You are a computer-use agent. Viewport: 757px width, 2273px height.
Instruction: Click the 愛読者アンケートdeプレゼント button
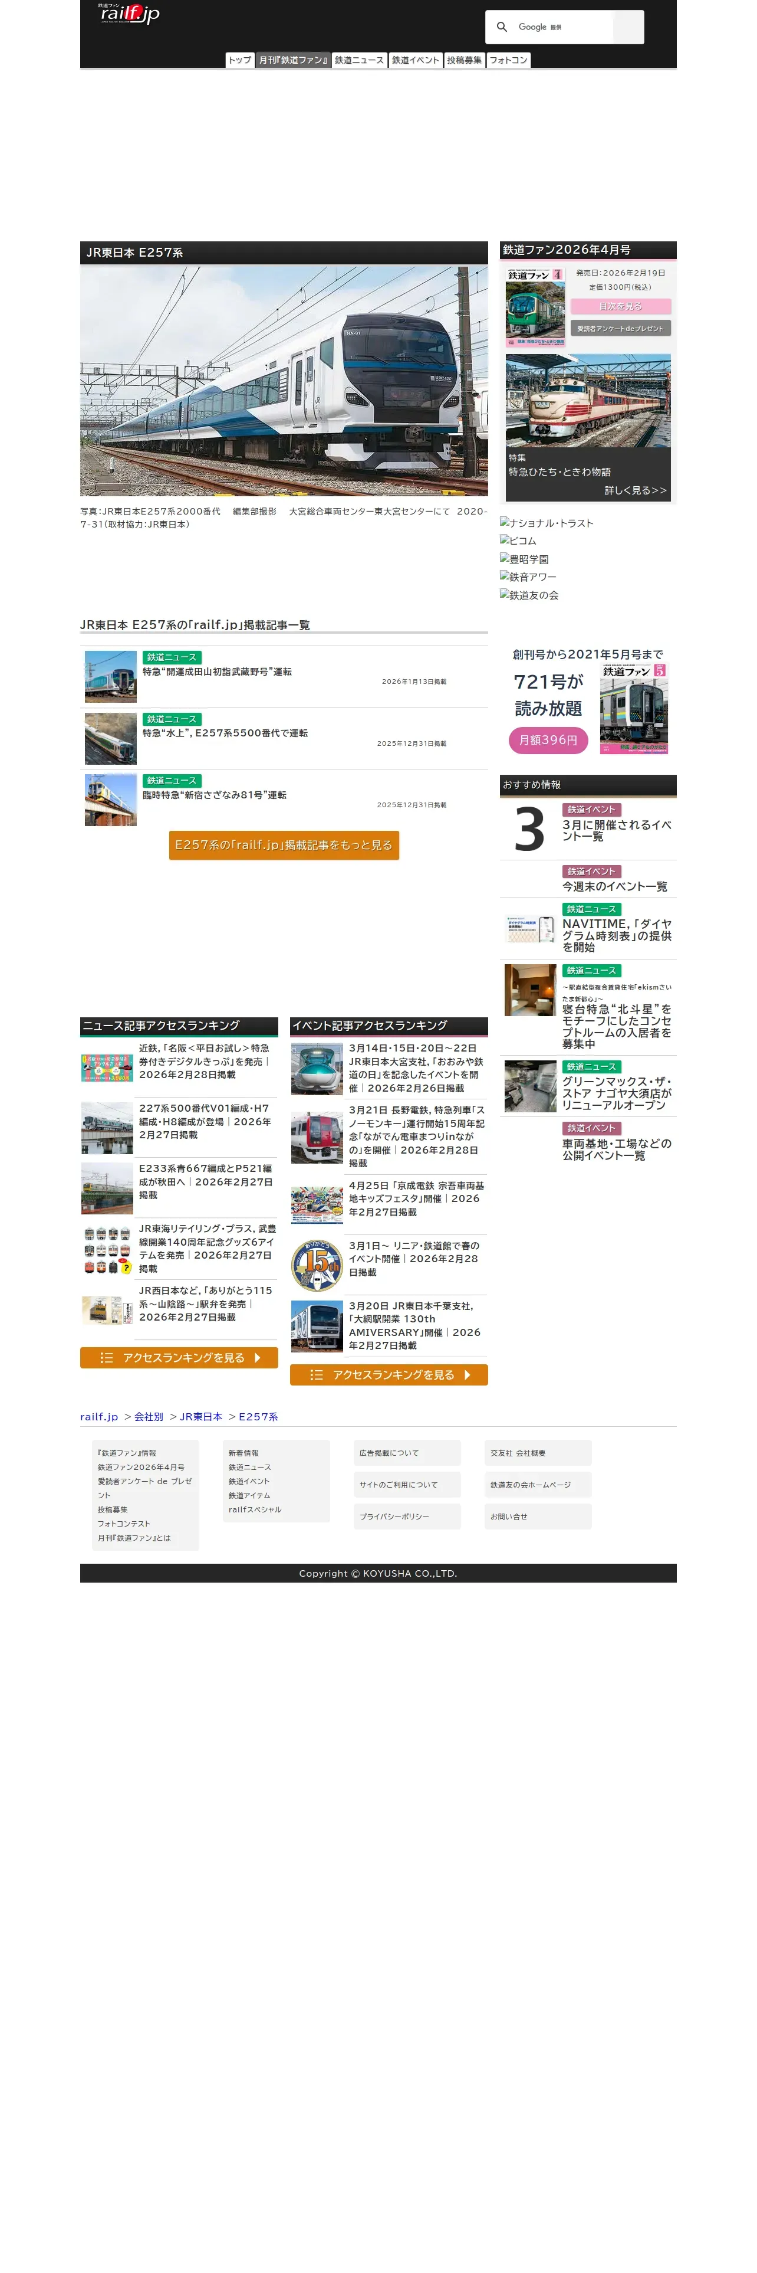point(620,328)
